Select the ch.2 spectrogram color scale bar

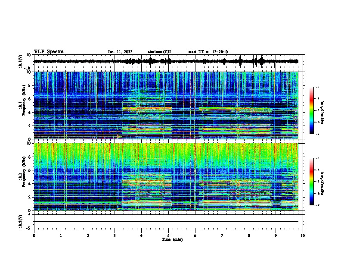[x=312, y=182]
